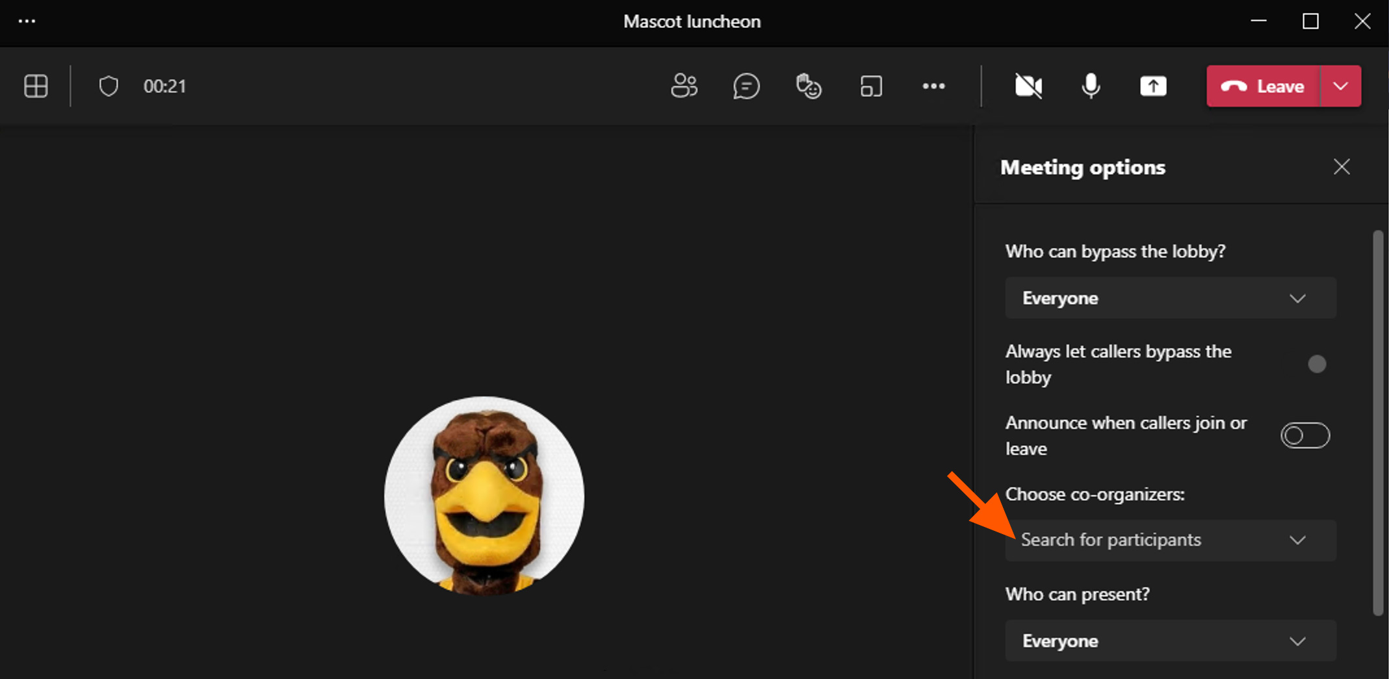Expand Who can present dropdown
The height and width of the screenshot is (679, 1389).
click(x=1170, y=641)
